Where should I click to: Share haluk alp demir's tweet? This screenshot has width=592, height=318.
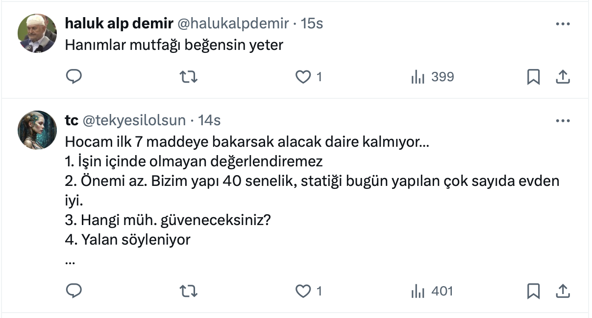[563, 77]
